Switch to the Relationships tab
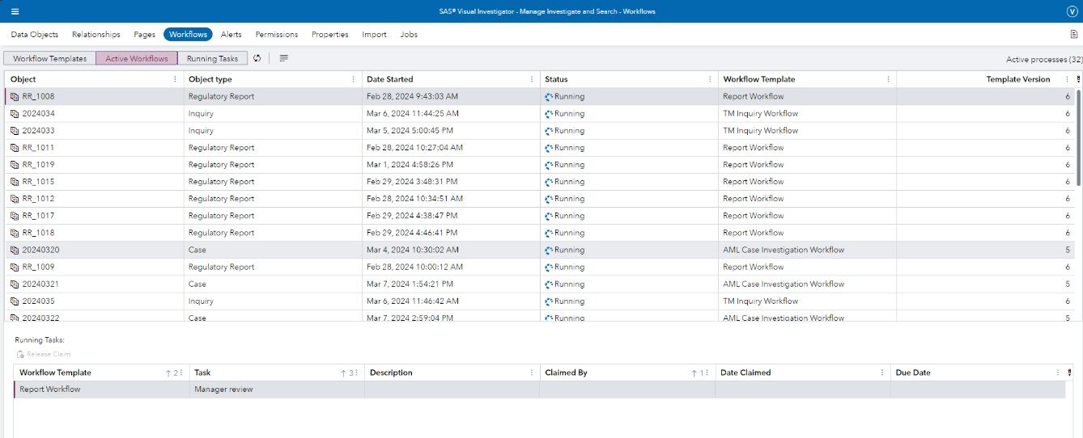The width and height of the screenshot is (1083, 438). (x=96, y=35)
